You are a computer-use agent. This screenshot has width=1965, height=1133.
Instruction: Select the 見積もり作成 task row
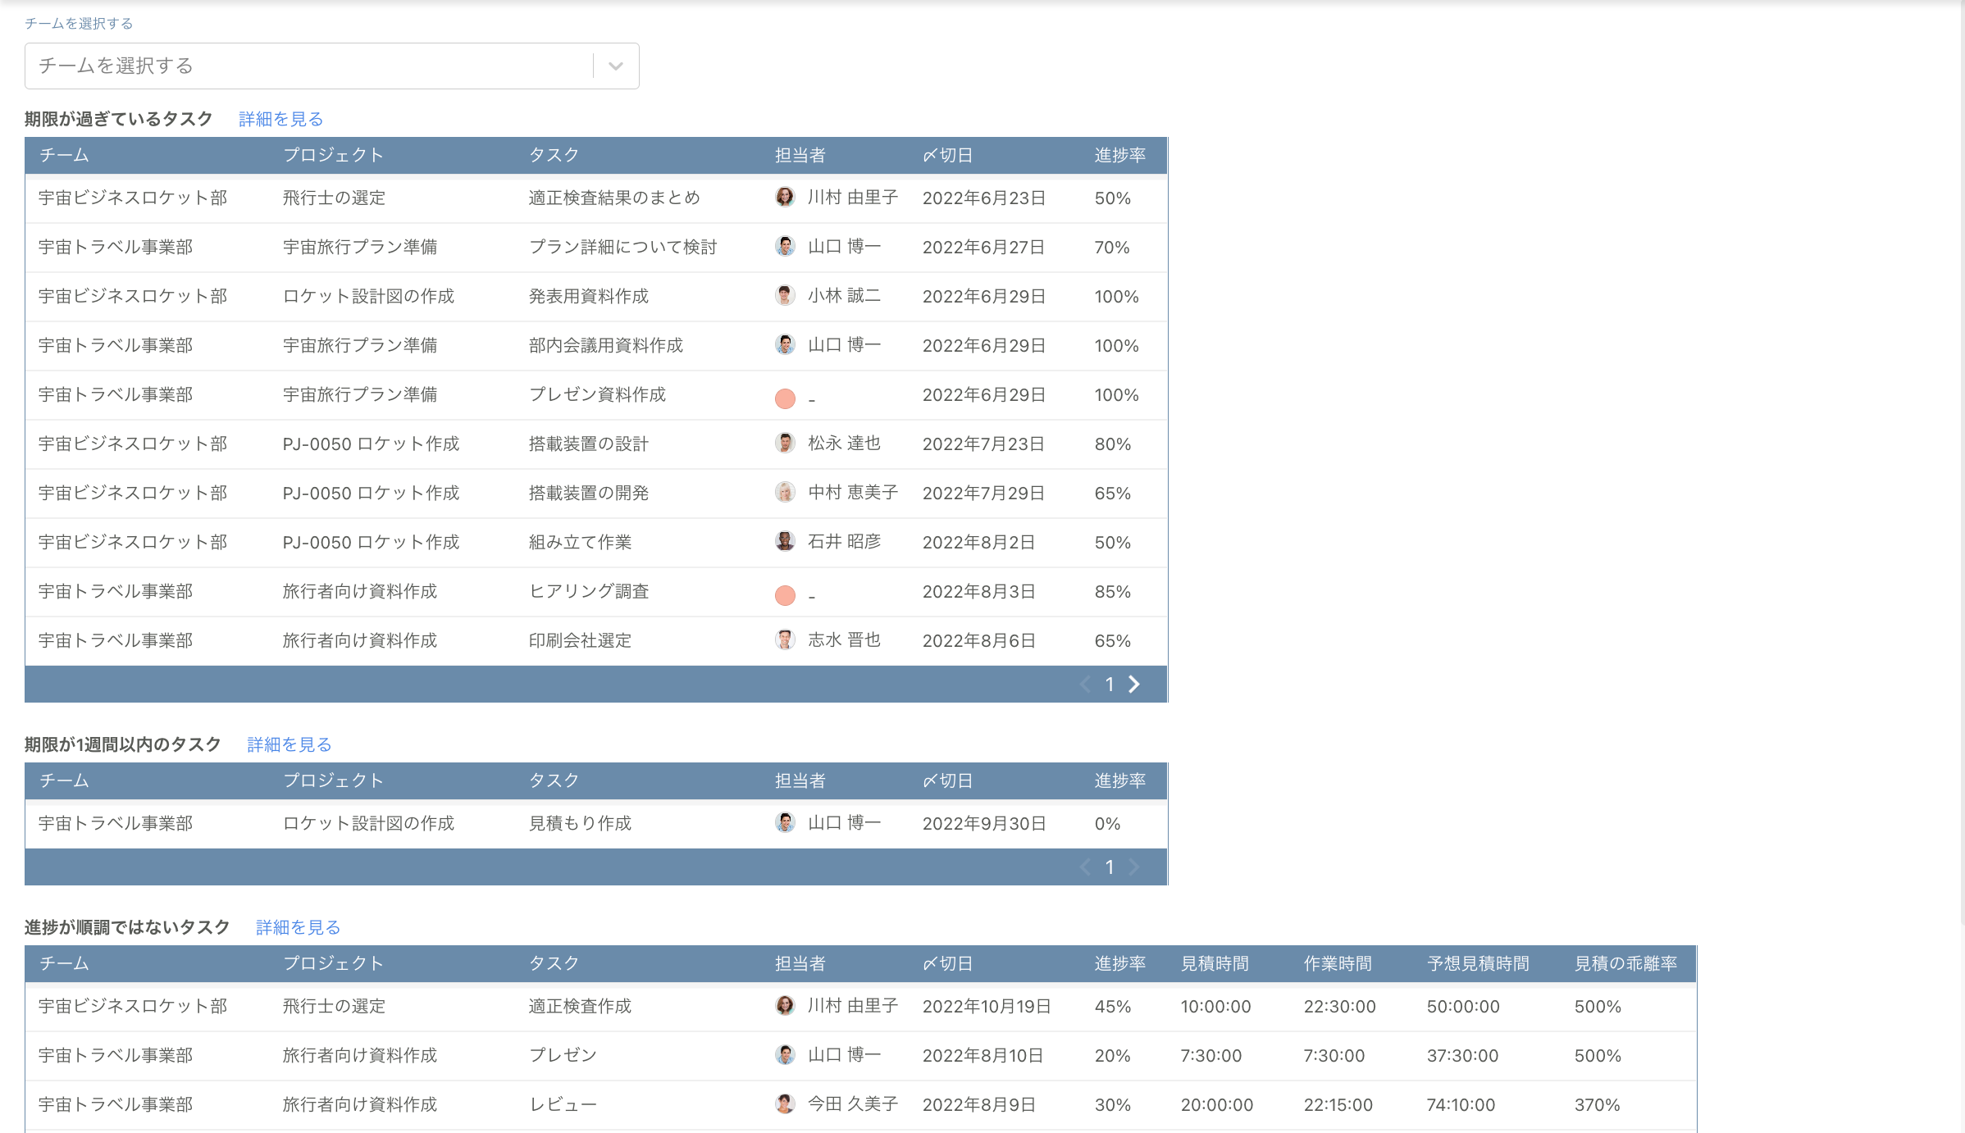click(579, 823)
